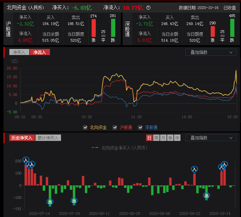Click the total 净买入 value -5.03亿

click(x=82, y=8)
